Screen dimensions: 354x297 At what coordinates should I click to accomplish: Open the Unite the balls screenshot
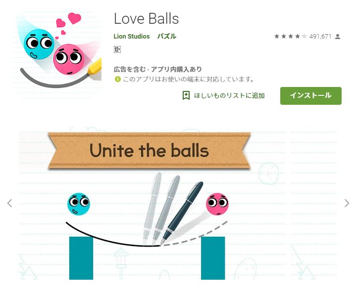(x=178, y=203)
